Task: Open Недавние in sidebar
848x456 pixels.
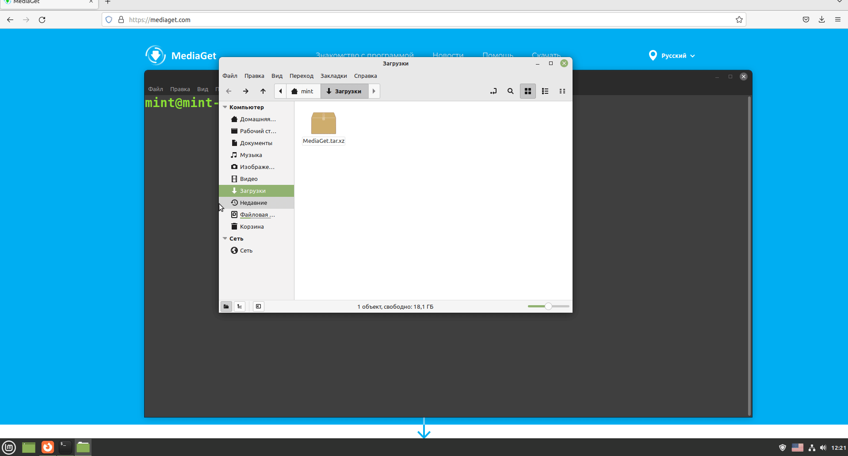Action: coord(256,203)
